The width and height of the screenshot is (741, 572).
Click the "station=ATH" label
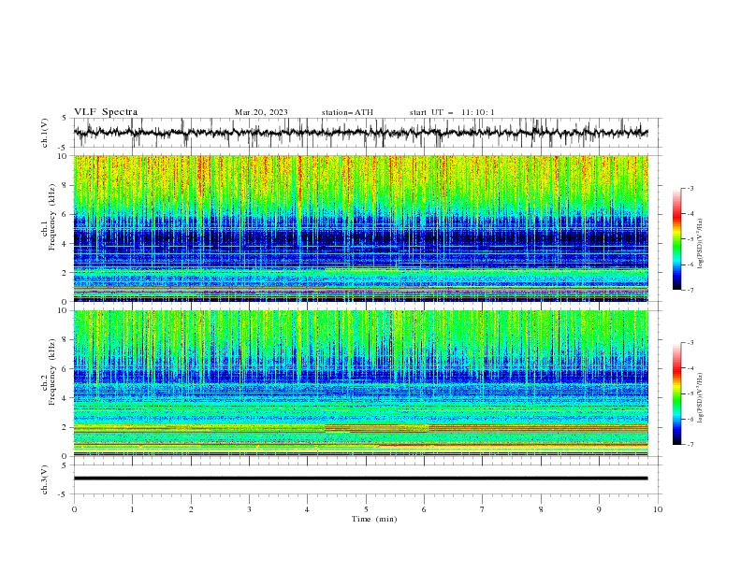(347, 112)
